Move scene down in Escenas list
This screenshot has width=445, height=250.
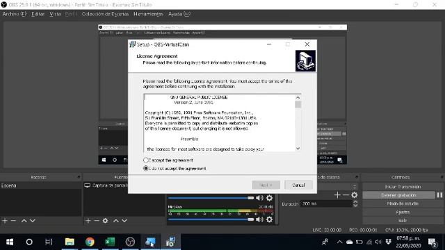33,221
